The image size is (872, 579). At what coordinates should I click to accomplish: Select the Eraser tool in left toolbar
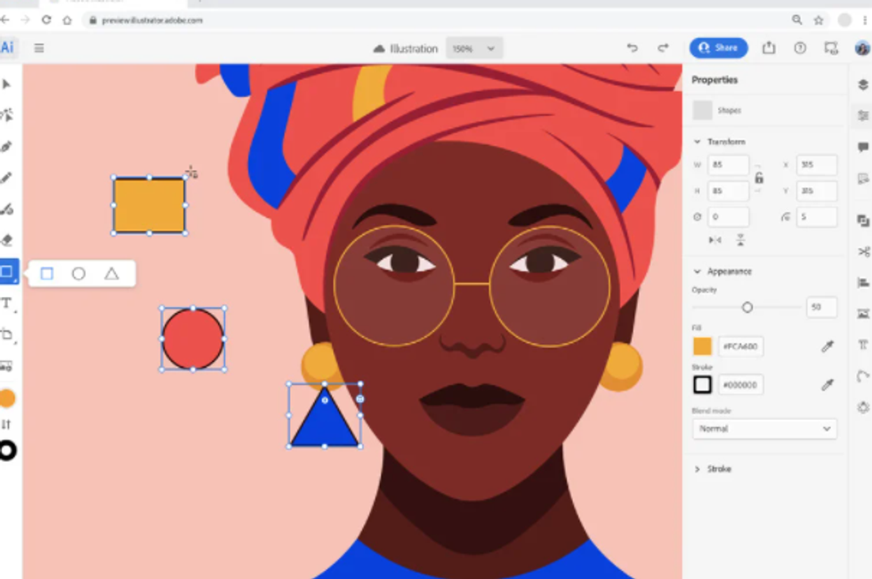tap(7, 240)
